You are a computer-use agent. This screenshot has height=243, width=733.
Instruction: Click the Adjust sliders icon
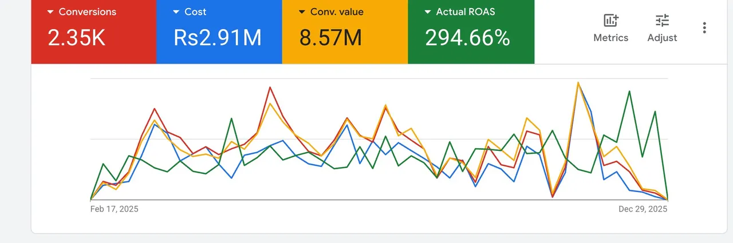[662, 21]
